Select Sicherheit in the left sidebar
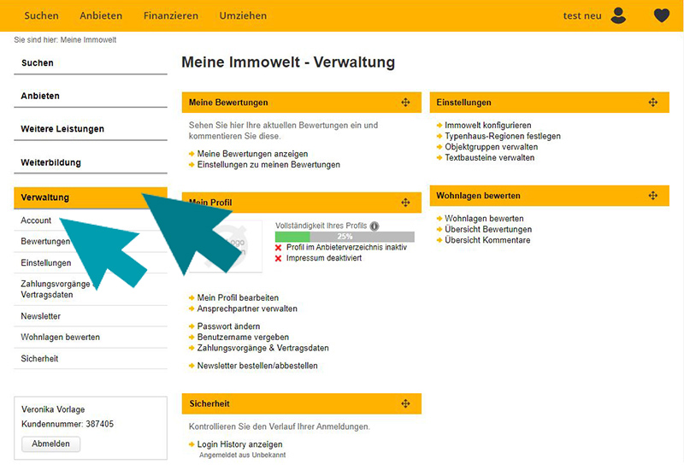Viewport: 684px width, 470px height. [x=39, y=359]
